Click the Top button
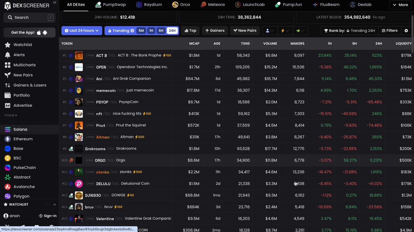The height and width of the screenshot is (232, 414). (x=190, y=31)
